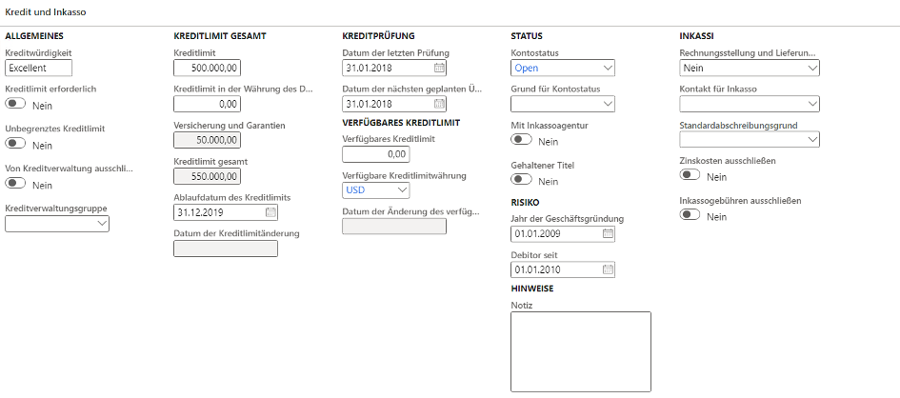Toggle Inkassogebühren ausschließen switch
Screen dimensions: 900x398
[x=691, y=216]
